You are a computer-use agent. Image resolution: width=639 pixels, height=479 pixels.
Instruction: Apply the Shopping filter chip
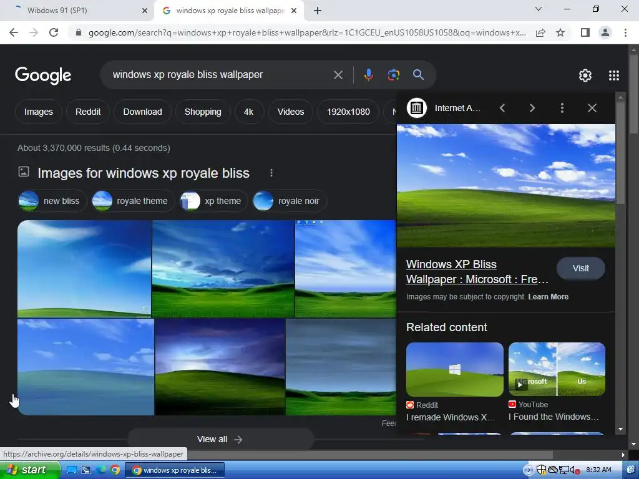click(x=203, y=112)
